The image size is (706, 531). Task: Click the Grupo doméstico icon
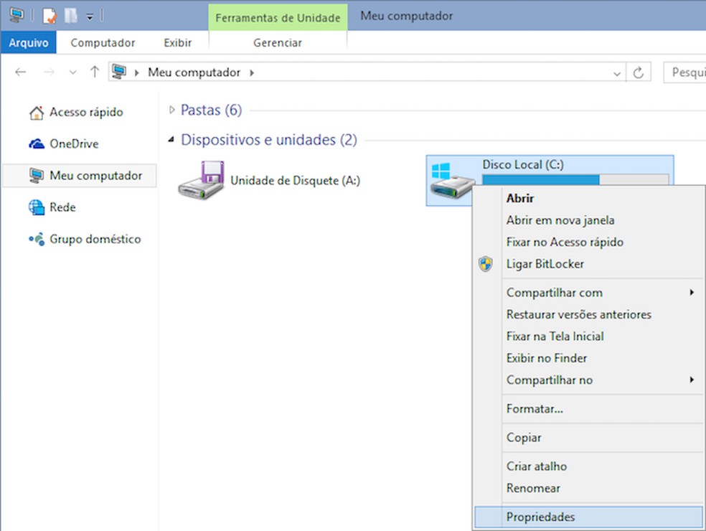(37, 239)
